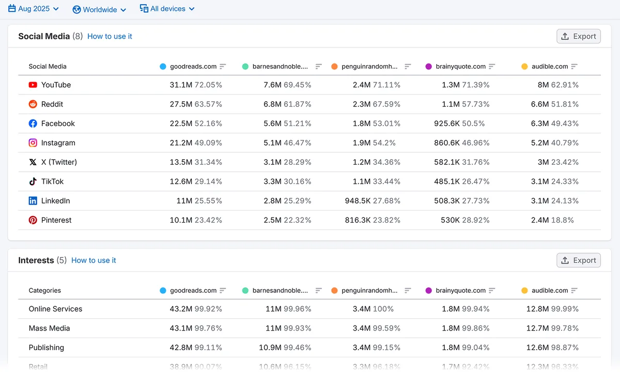Sort Interests table by penguinrandomh column
The width and height of the screenshot is (620, 376).
click(x=408, y=291)
